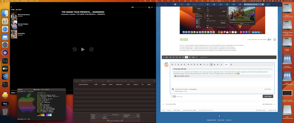Apply underline in the reply editor
Viewport: 294px width, 123px height.
pyautogui.click(x=178, y=64)
